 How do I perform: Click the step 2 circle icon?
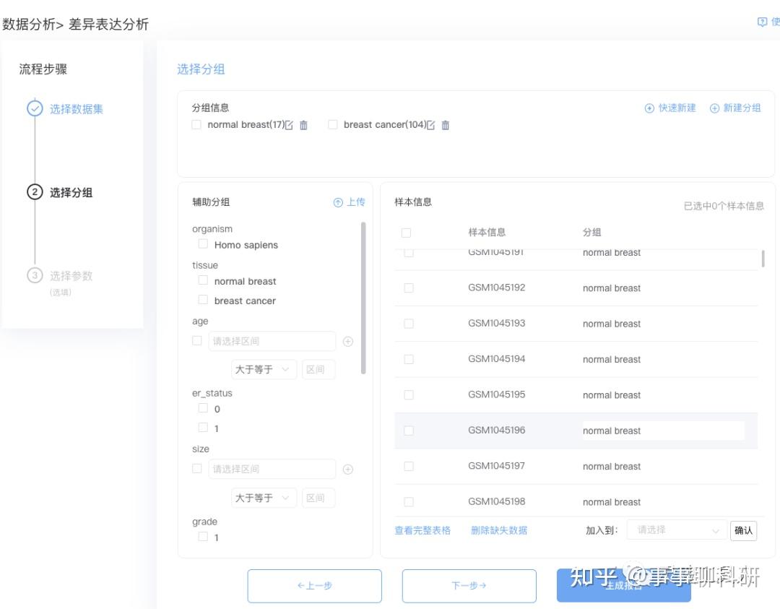coord(35,192)
